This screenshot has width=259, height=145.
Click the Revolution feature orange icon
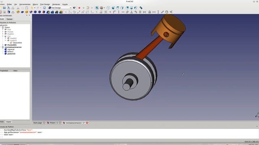pos(27,12)
